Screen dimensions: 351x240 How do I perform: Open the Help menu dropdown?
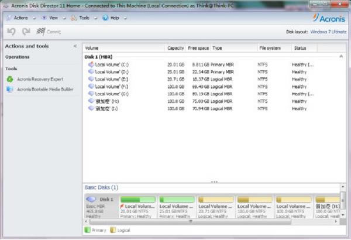(113, 18)
